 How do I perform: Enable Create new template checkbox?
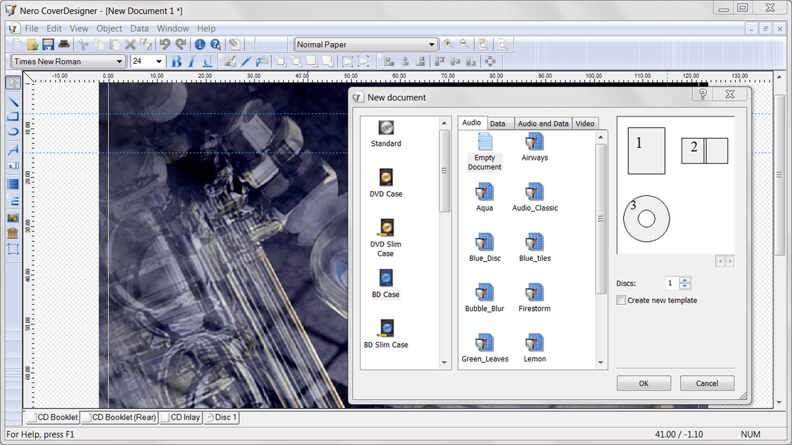point(621,300)
